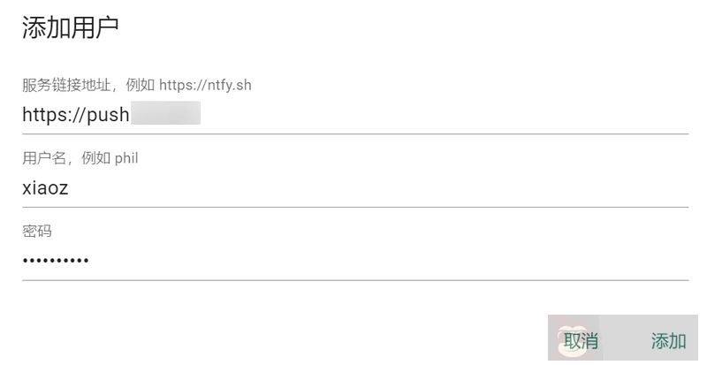
Task: Click the blurred part of the URL
Action: pos(166,115)
